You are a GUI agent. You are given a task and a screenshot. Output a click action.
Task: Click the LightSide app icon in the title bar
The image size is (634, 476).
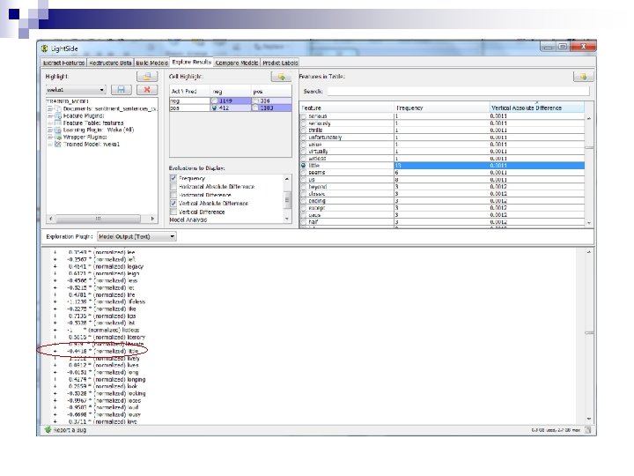pos(45,48)
